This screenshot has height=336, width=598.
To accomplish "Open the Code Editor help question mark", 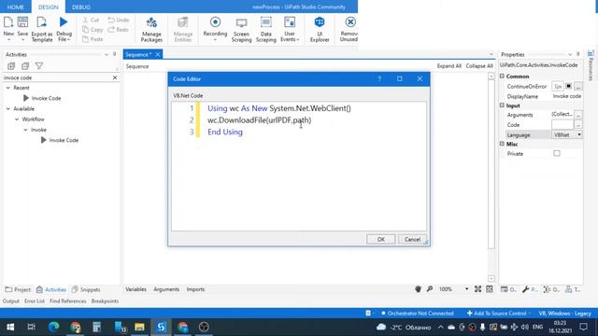I will tap(379, 78).
